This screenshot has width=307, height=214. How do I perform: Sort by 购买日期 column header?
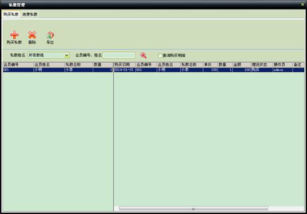click(124, 64)
